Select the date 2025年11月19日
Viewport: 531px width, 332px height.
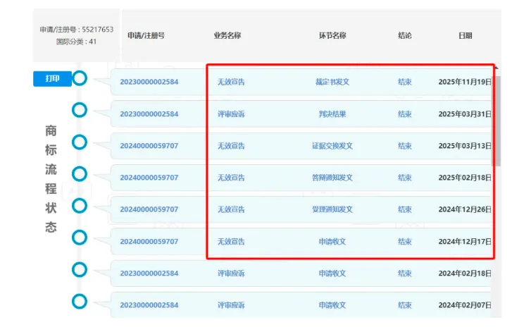pyautogui.click(x=465, y=82)
